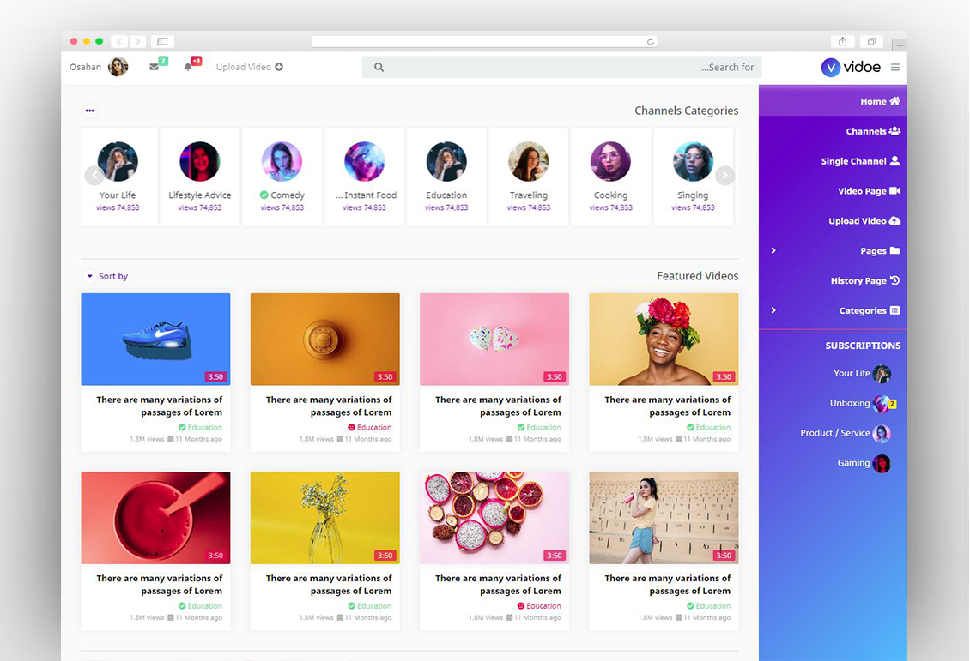Click Education tag under the sneaker video
The image size is (970, 661).
[x=200, y=427]
